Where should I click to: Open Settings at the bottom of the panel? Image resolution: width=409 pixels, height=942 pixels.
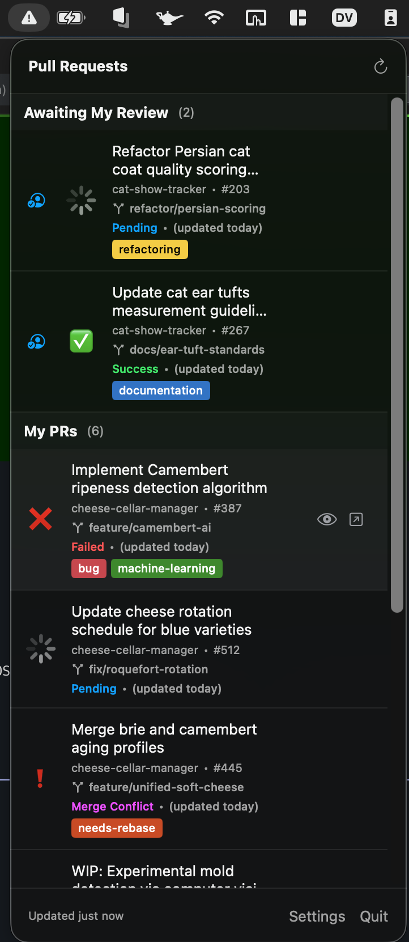pos(317,916)
